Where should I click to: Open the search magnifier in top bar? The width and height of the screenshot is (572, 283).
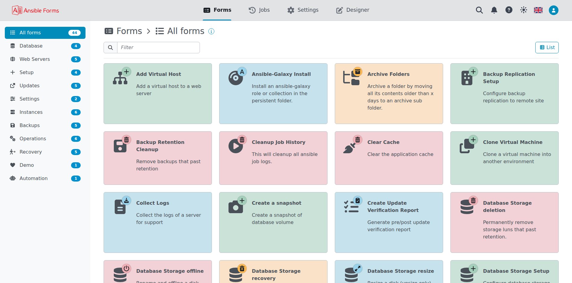tap(479, 10)
